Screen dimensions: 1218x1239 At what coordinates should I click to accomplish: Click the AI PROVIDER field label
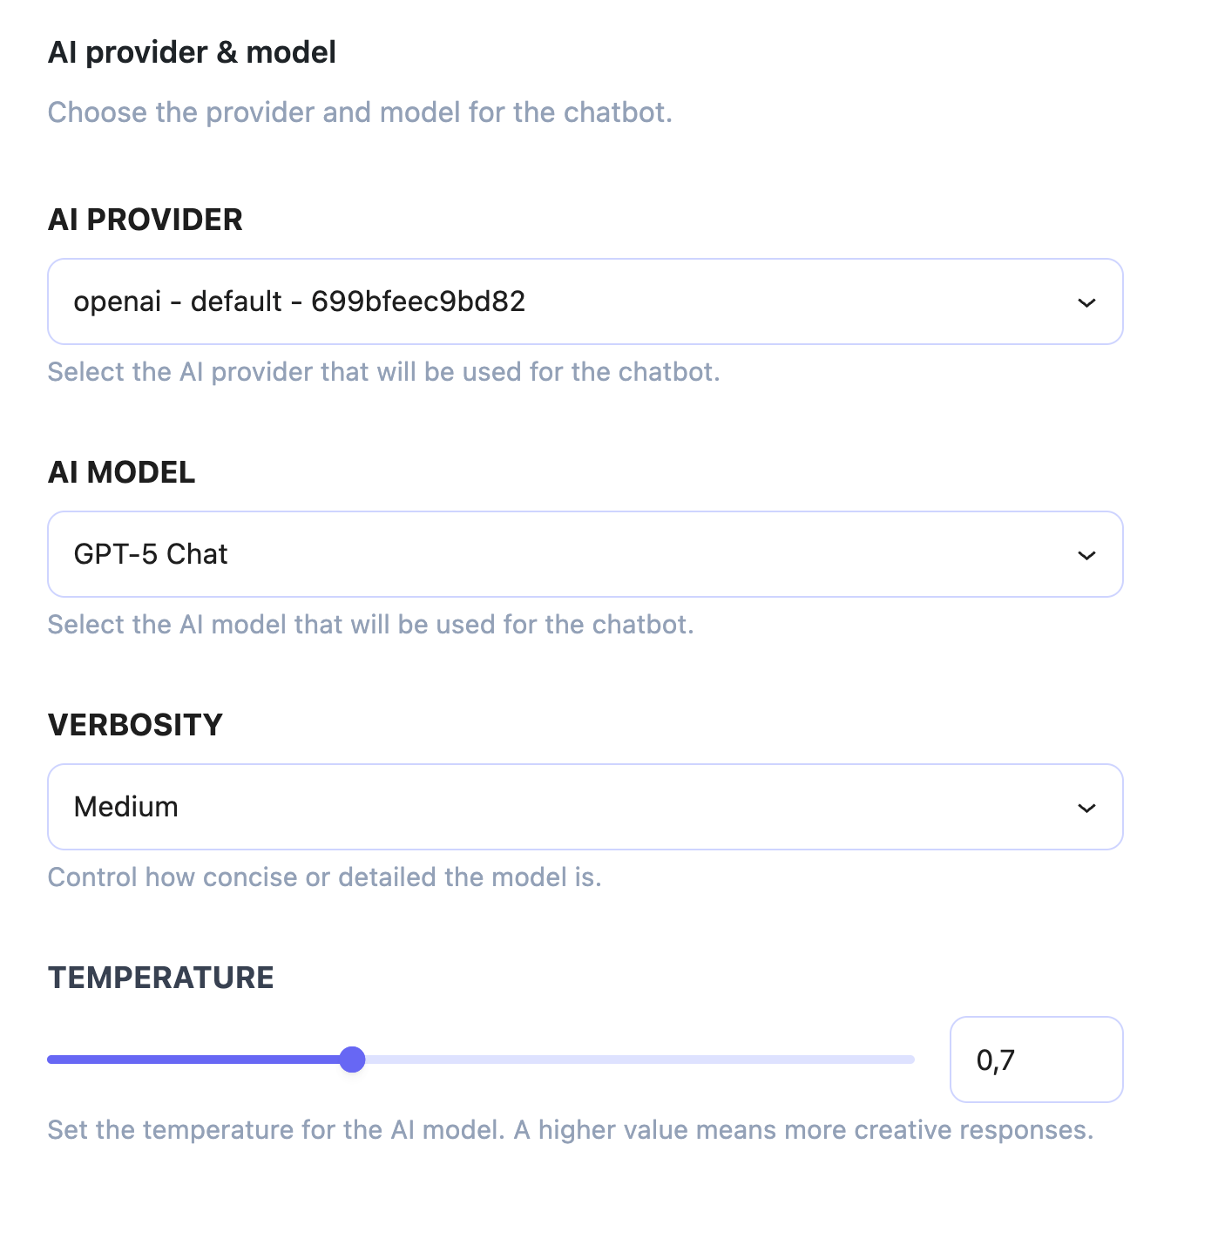coord(145,220)
